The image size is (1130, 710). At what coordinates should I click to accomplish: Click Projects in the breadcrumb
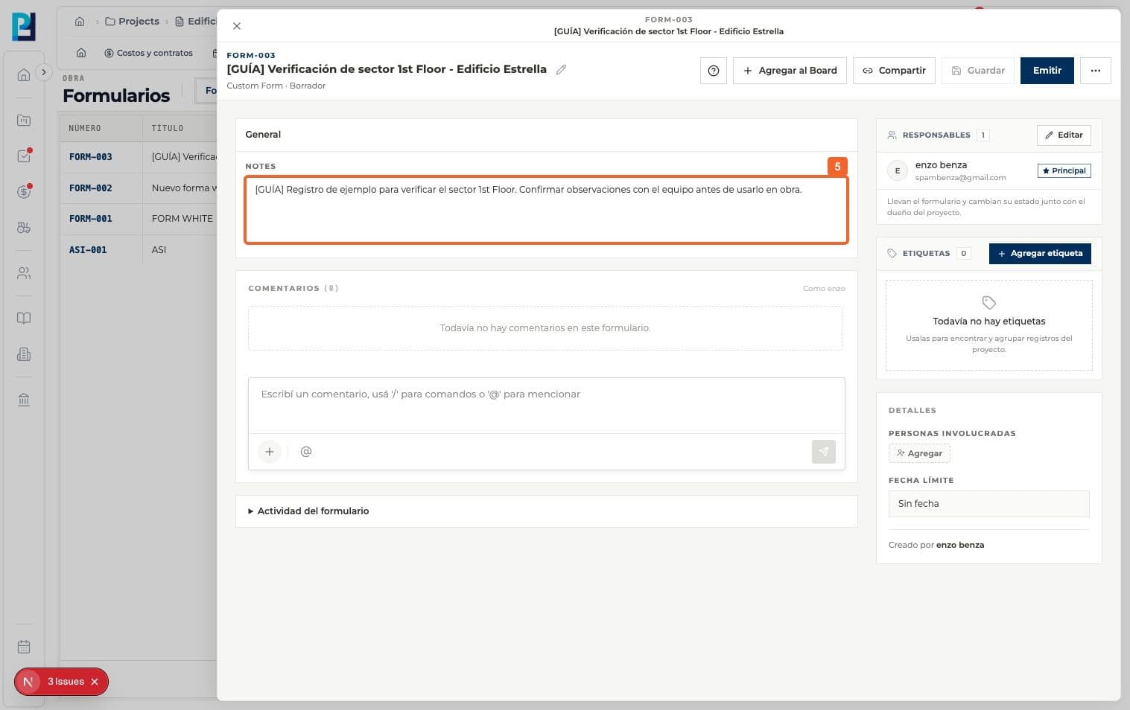coord(132,22)
